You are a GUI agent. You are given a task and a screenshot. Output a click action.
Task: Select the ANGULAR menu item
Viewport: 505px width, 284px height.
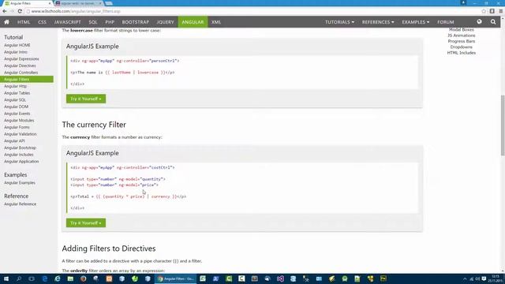193,22
